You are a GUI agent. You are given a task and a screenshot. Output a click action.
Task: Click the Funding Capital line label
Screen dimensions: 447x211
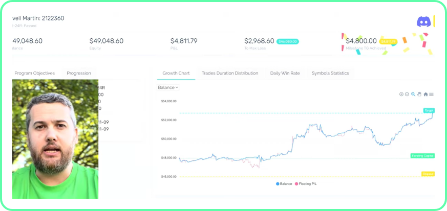tap(422, 156)
